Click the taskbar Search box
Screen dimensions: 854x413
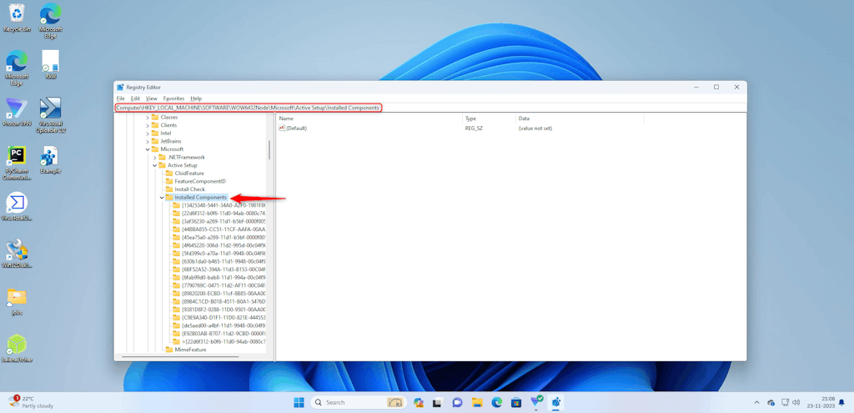pyautogui.click(x=359, y=403)
